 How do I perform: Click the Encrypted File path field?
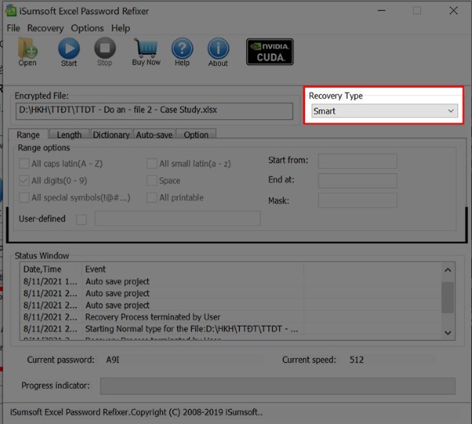point(154,111)
